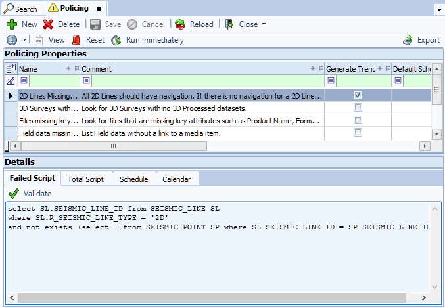Open the Comment filter operator selector
This screenshot has width=445, height=308.
(x=86, y=81)
